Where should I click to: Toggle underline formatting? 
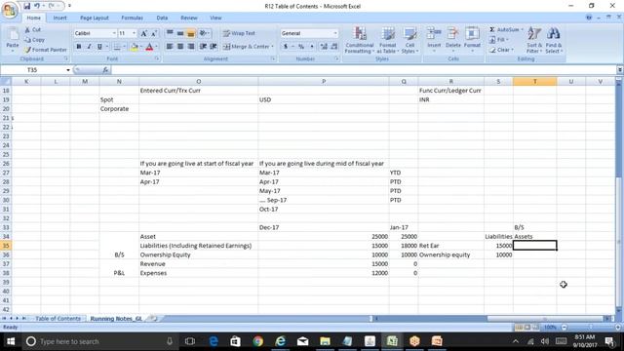coord(99,47)
